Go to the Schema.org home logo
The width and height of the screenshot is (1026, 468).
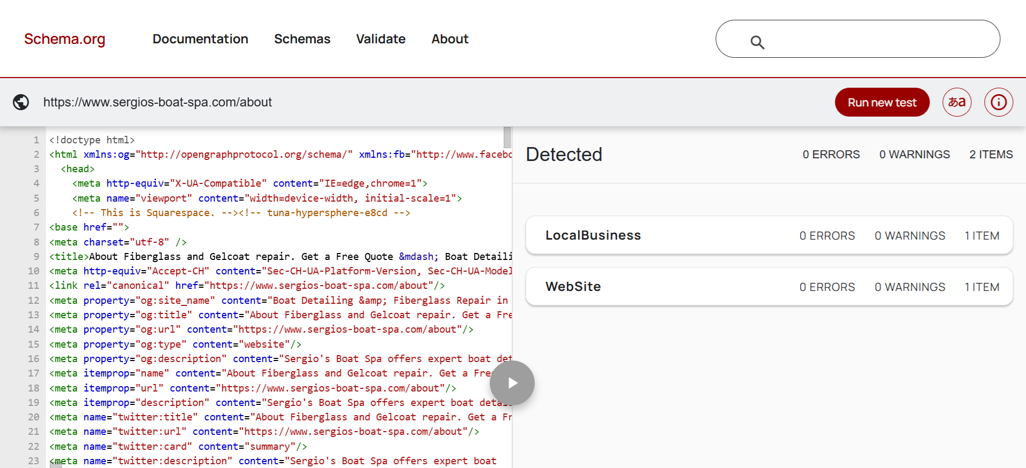coord(65,39)
